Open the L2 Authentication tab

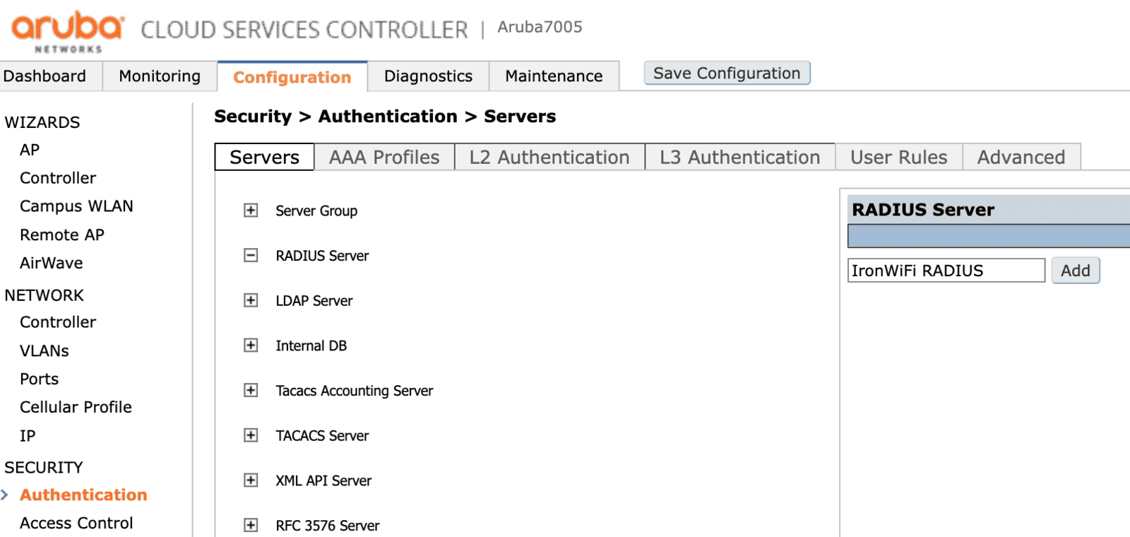point(549,157)
